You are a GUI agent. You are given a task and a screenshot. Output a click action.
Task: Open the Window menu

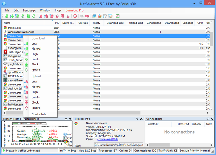click(x=45, y=10)
